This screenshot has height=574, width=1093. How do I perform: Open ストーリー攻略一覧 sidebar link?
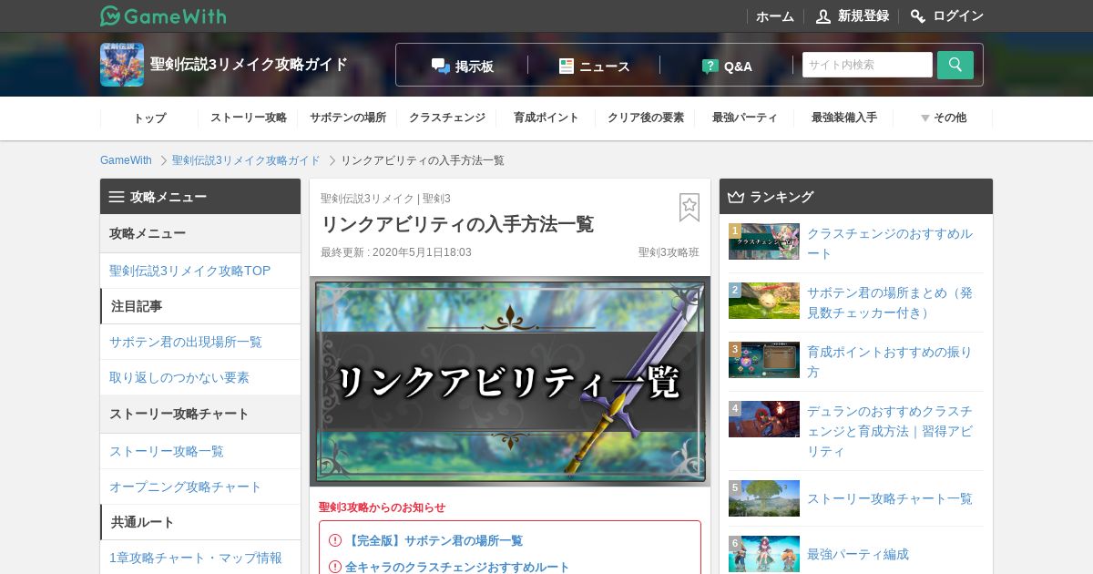coord(167,451)
